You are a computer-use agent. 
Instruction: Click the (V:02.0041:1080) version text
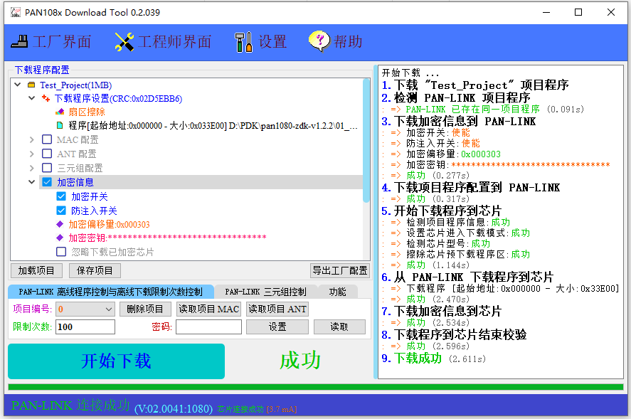174,408
